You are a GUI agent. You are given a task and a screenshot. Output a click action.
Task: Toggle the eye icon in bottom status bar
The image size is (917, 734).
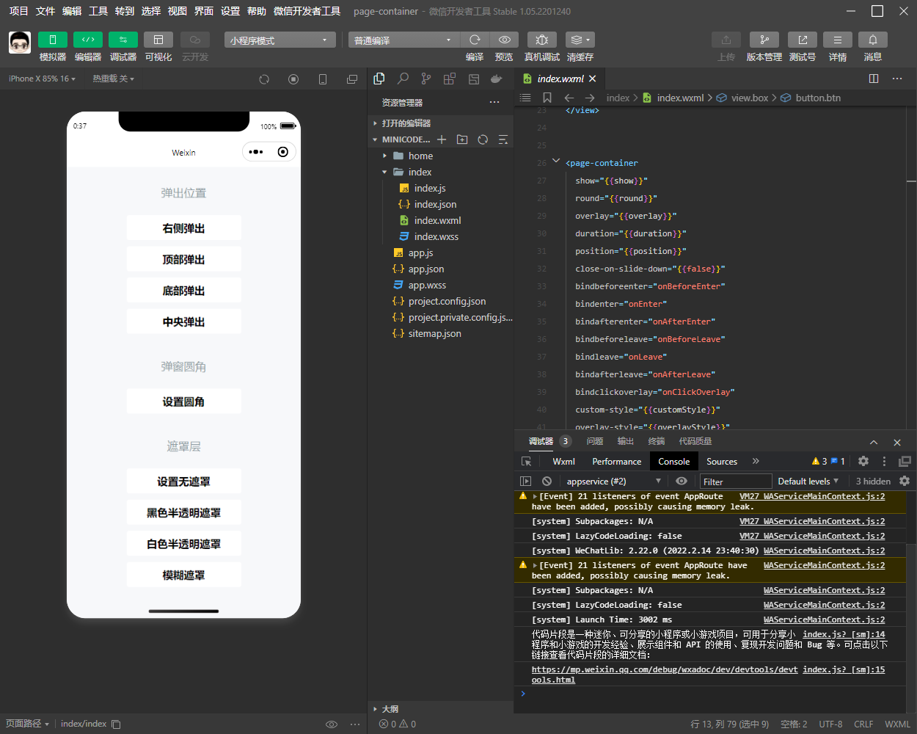click(332, 724)
